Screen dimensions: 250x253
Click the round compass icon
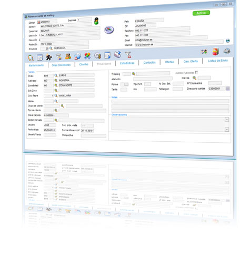[109, 30]
